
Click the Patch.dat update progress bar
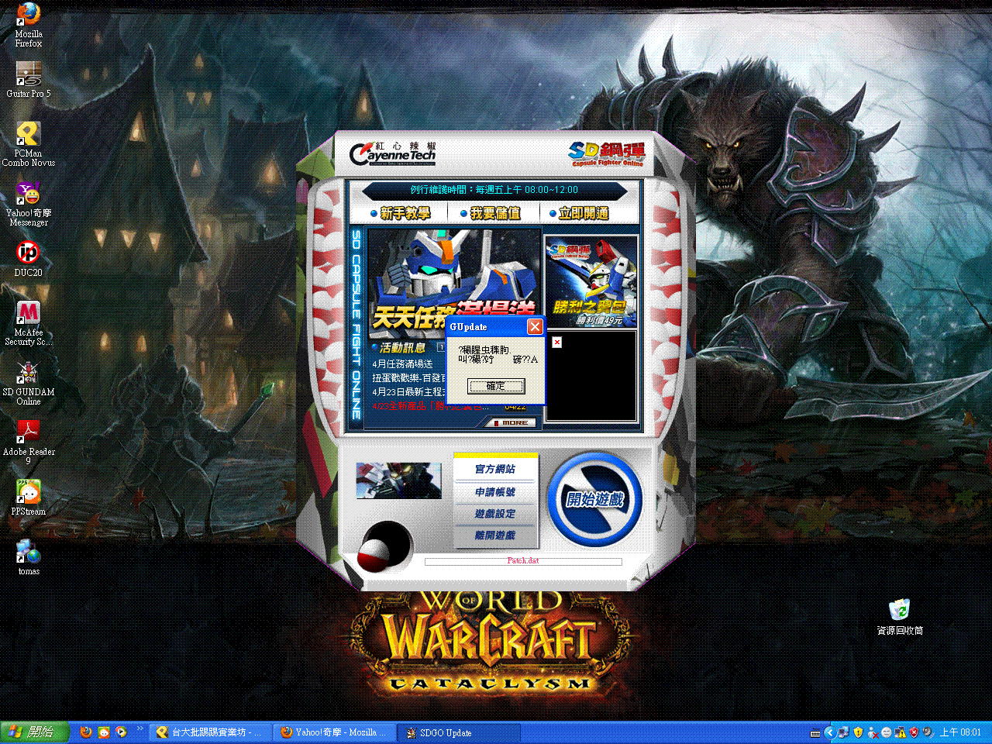coord(523,561)
